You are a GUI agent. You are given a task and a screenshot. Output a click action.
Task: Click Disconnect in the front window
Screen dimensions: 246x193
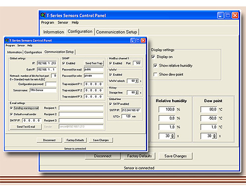click(49, 140)
